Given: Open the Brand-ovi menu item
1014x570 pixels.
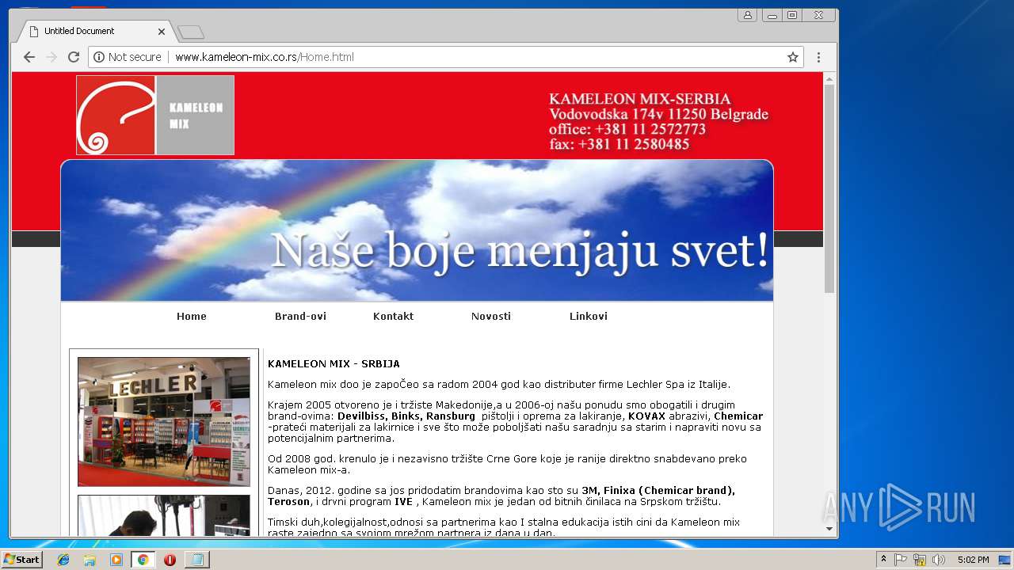Looking at the screenshot, I should [300, 316].
